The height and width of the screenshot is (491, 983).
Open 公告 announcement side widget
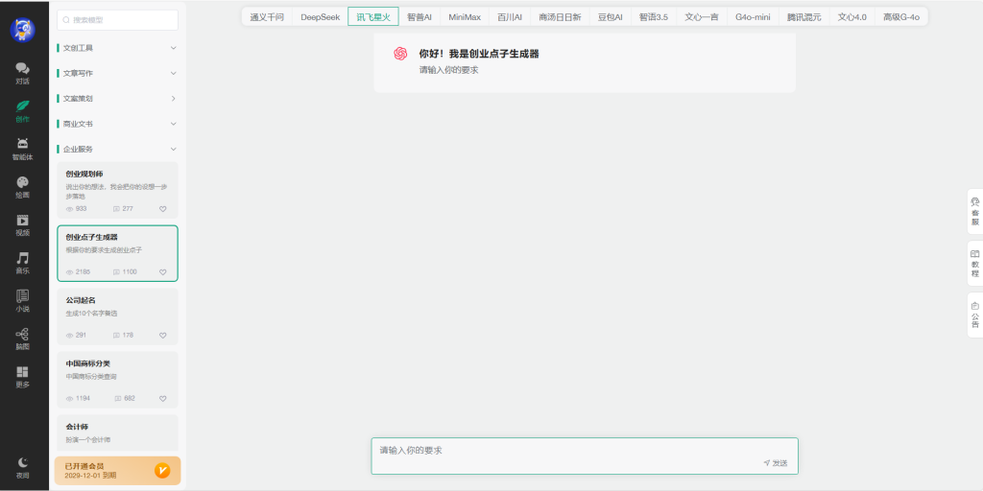point(975,315)
